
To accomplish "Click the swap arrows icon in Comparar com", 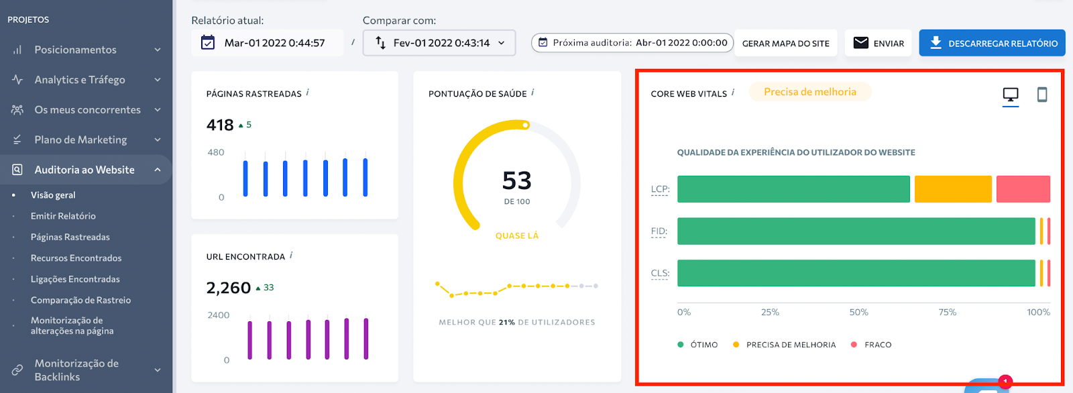I will [x=380, y=42].
